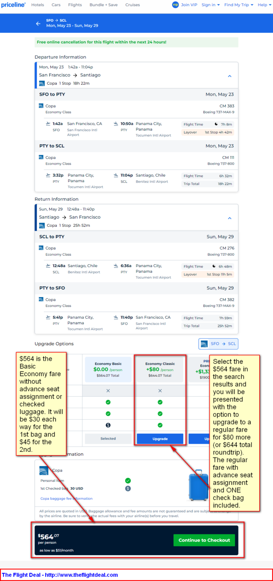Open Copa baggage fee information link

tap(66, 499)
